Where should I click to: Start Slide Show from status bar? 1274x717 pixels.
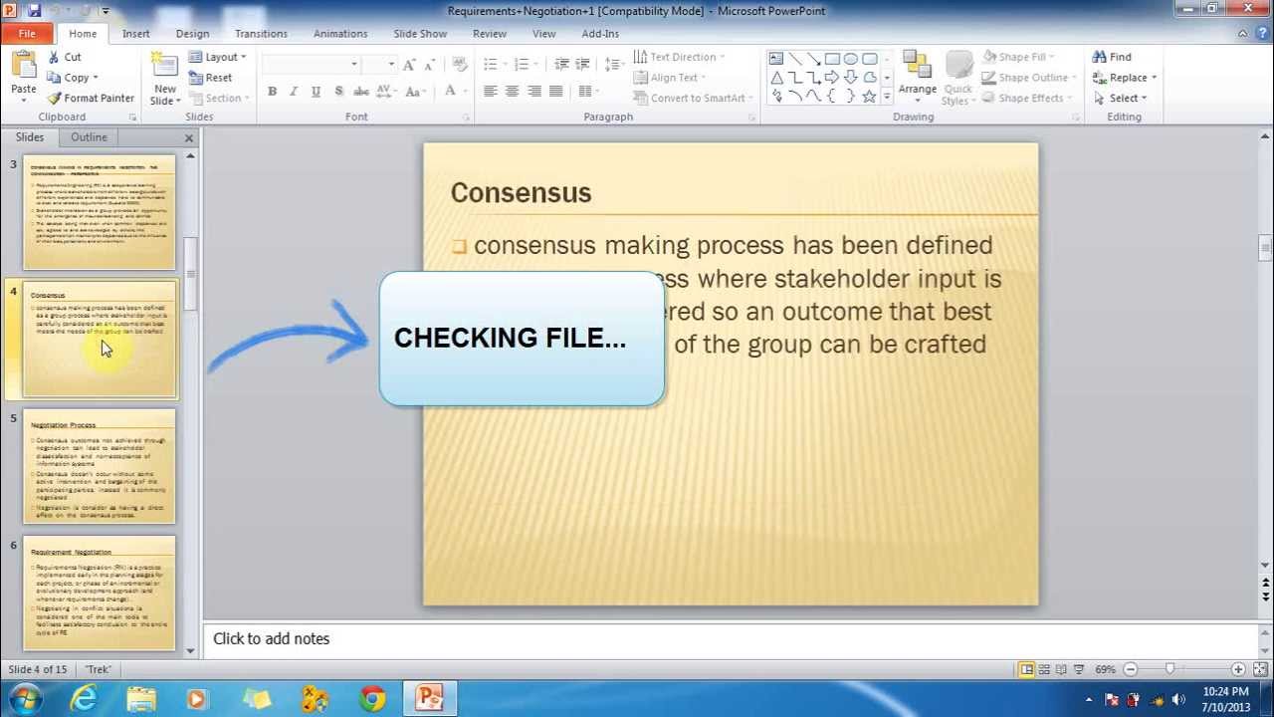1078,669
